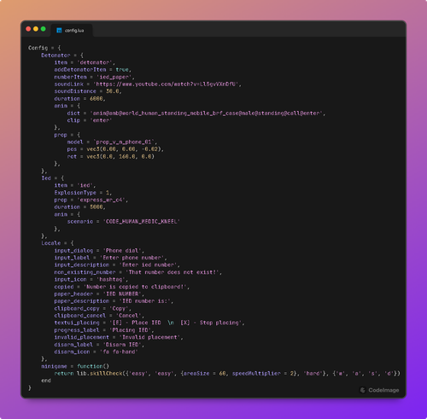
Task: Click the paper_description 'IED number is:' line
Action: [x=114, y=301]
